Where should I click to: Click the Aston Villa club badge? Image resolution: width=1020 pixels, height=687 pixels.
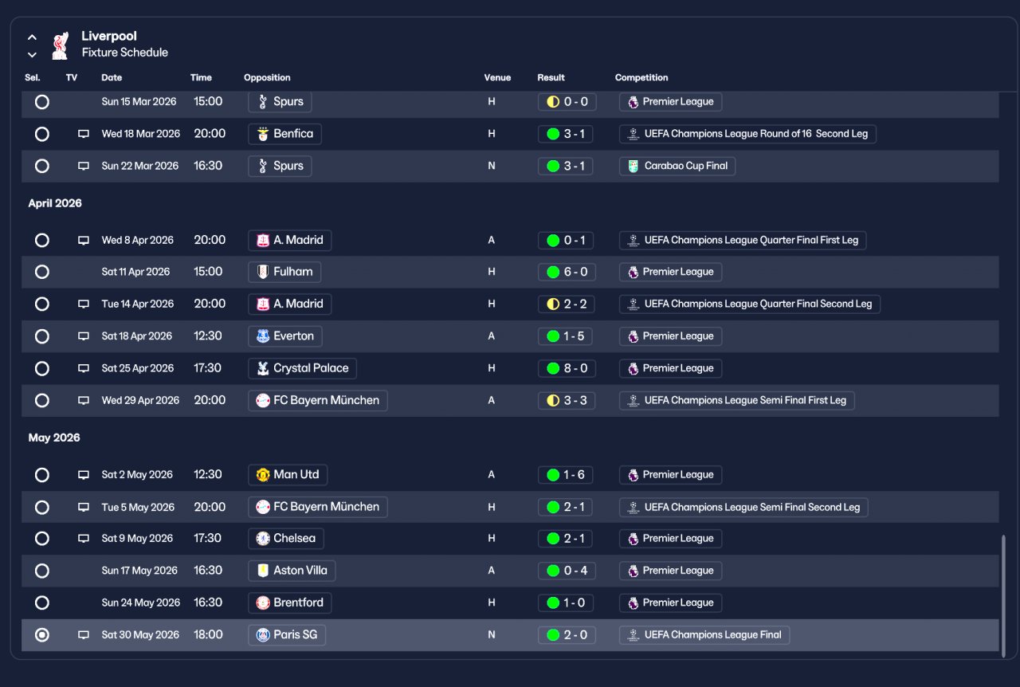click(x=263, y=571)
